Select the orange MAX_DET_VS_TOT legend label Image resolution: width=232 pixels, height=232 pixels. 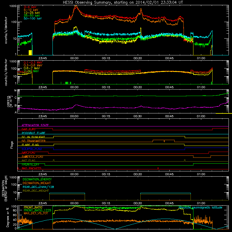click(x=36, y=213)
